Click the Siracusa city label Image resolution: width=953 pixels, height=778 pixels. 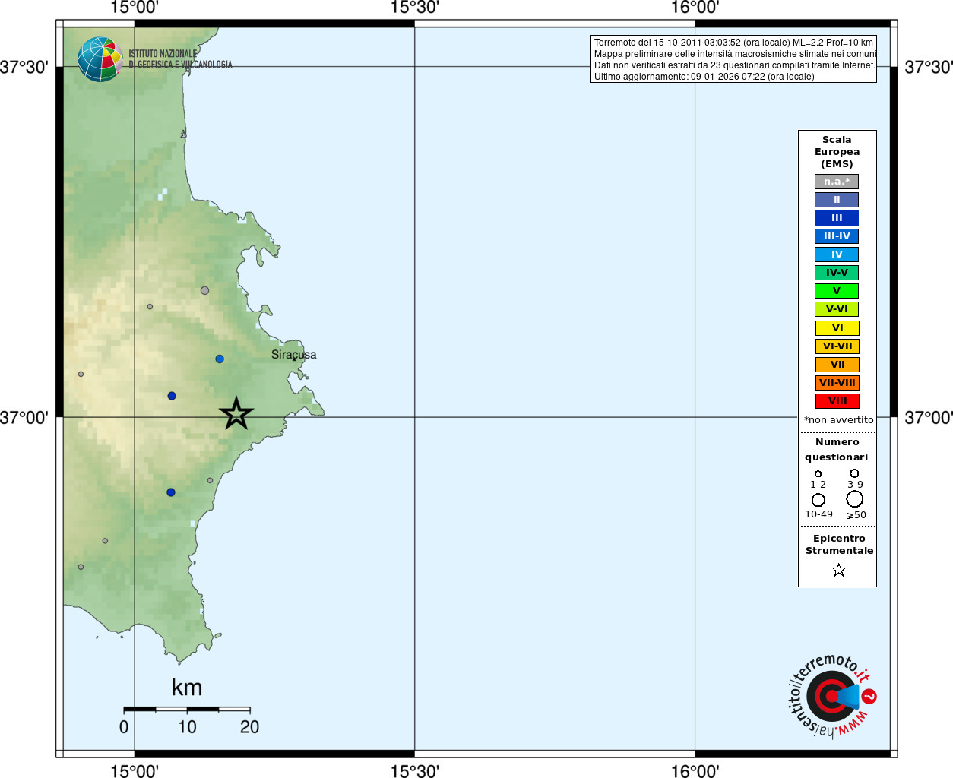pos(293,355)
